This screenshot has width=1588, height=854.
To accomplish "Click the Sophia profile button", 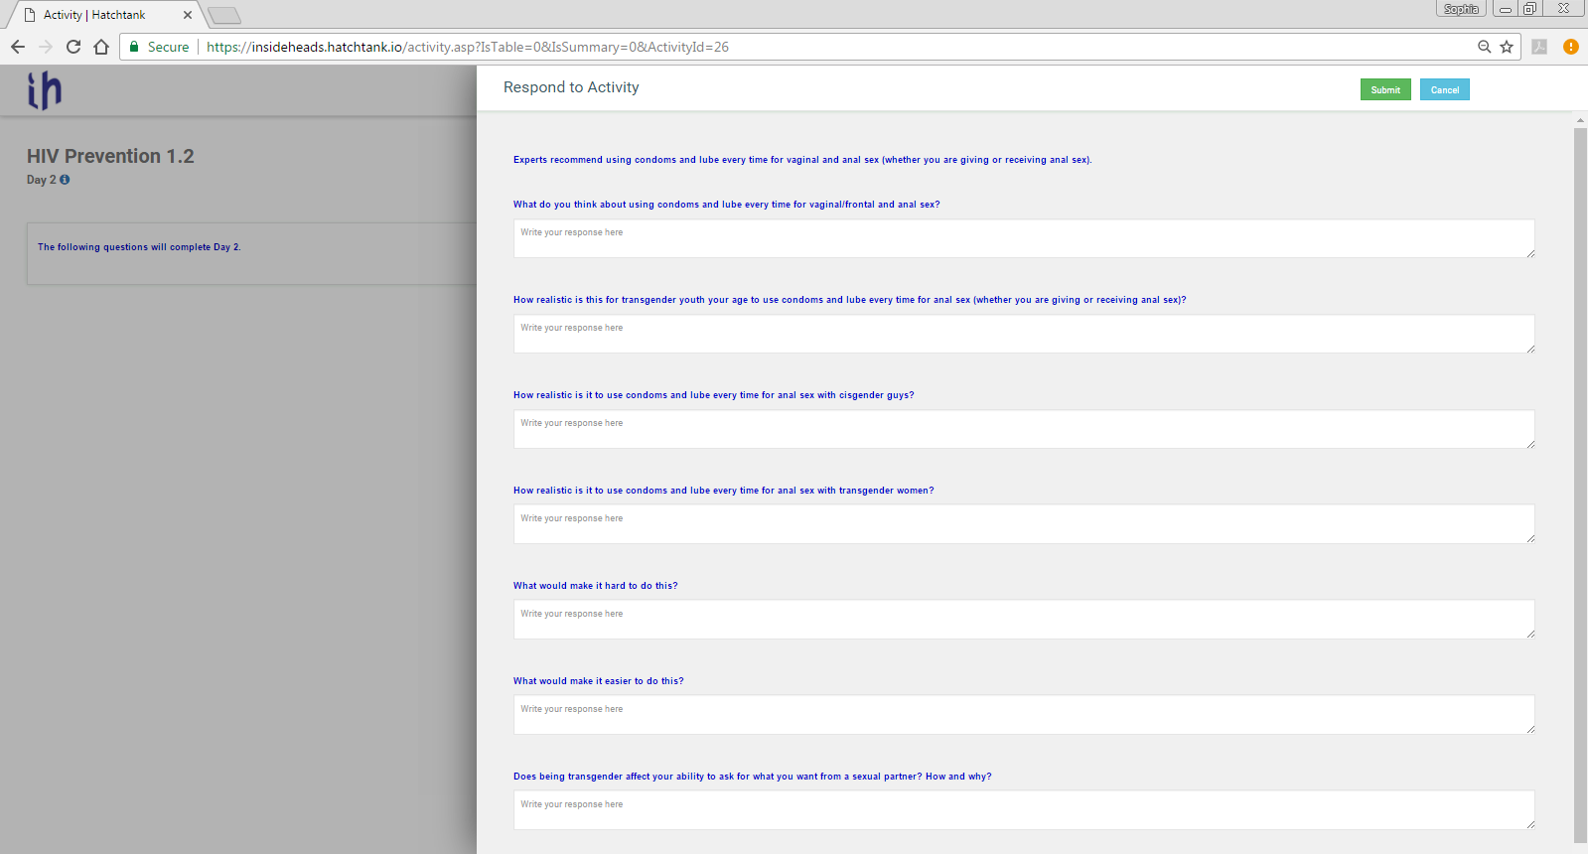I will [x=1461, y=9].
